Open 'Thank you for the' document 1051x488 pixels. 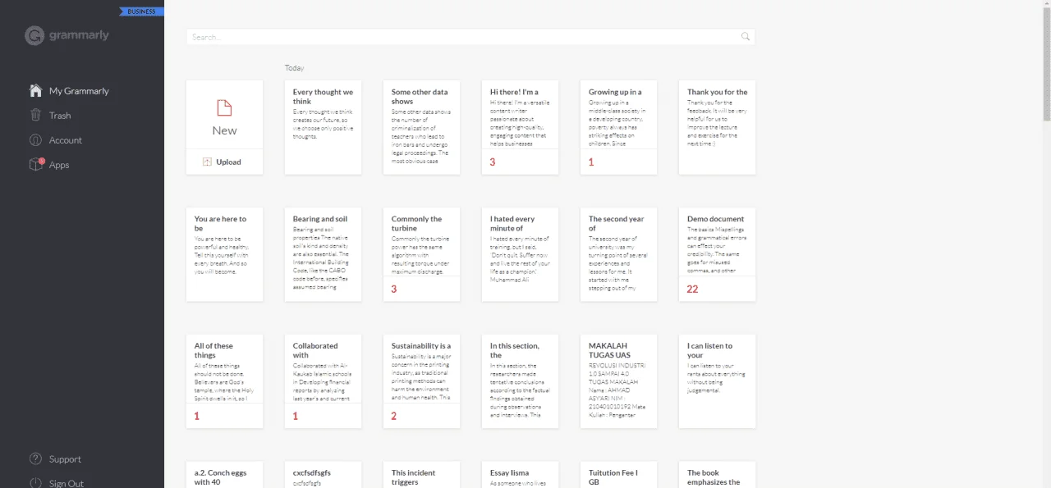point(717,127)
